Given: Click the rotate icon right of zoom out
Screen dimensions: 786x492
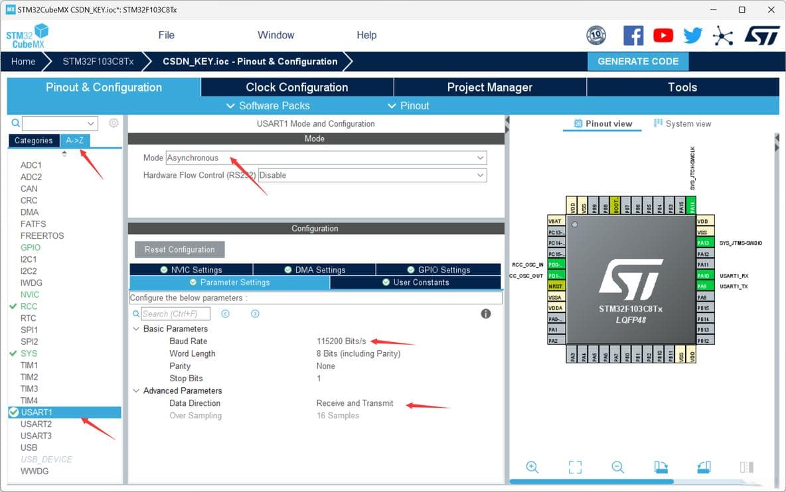Looking at the screenshot, I should 661,467.
